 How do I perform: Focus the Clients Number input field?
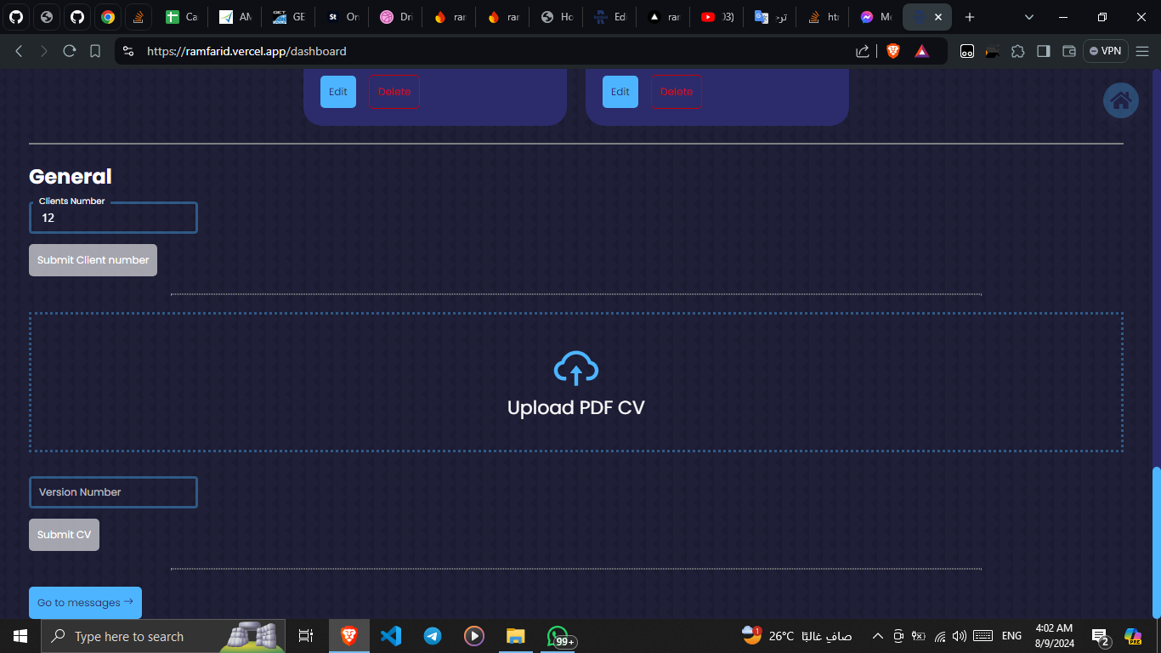pyautogui.click(x=113, y=218)
